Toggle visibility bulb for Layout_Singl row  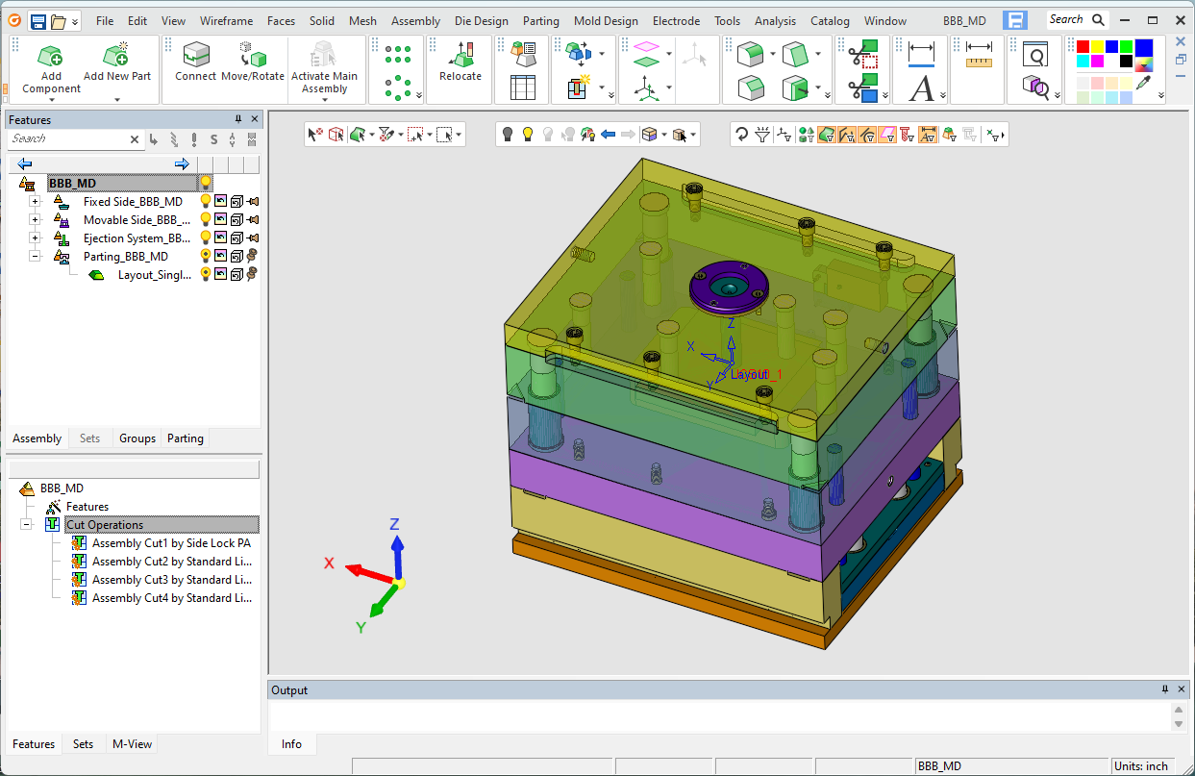205,275
